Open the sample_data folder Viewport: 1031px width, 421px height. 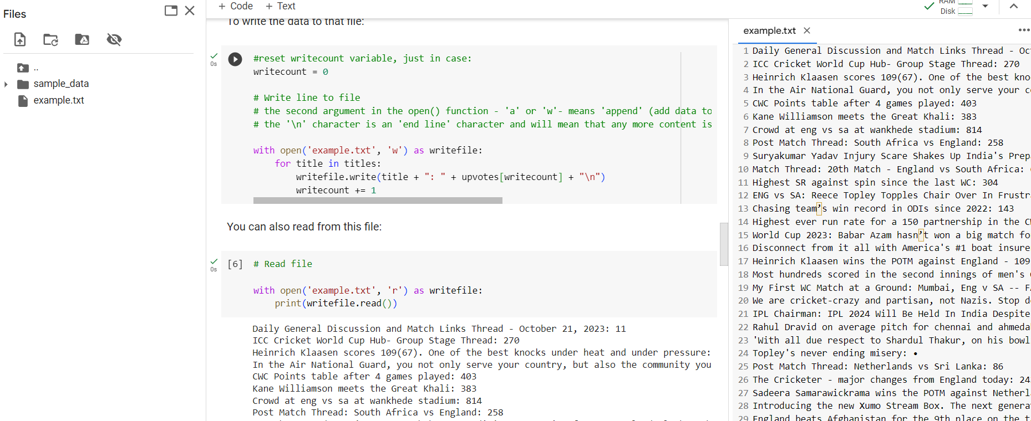coord(61,84)
